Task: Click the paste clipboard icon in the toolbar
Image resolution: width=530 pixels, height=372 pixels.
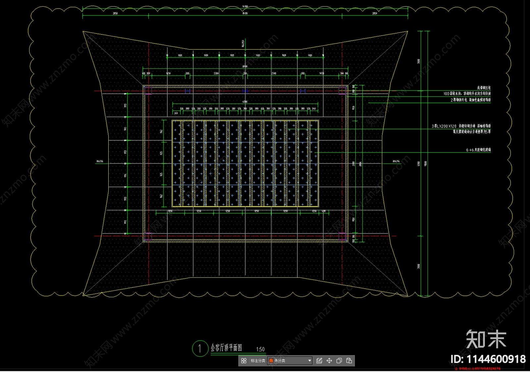Action: (349, 361)
